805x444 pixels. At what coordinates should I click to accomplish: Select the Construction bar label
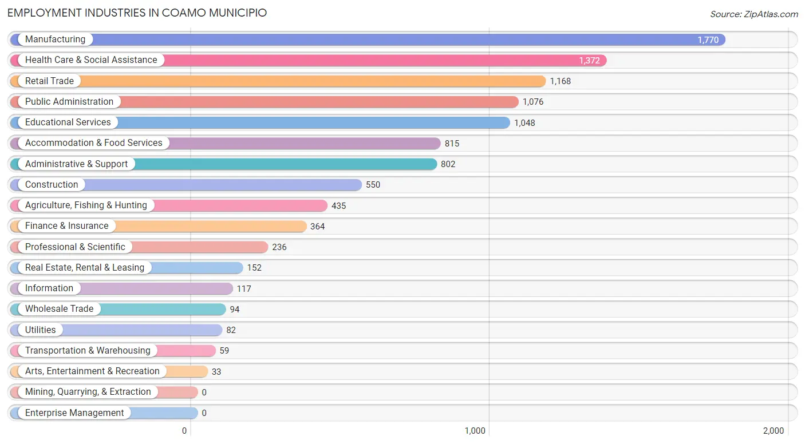pos(52,185)
